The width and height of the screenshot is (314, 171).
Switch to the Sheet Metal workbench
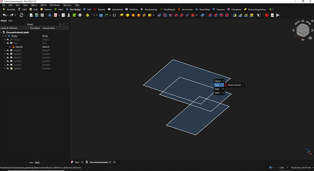pyautogui.click(x=203, y=10)
